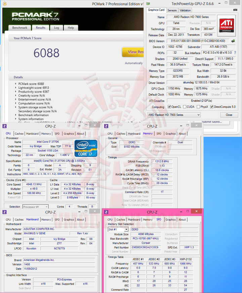The width and height of the screenshot is (242, 293).
Task: Click the Close button in GPU-Z
Action: point(229,115)
